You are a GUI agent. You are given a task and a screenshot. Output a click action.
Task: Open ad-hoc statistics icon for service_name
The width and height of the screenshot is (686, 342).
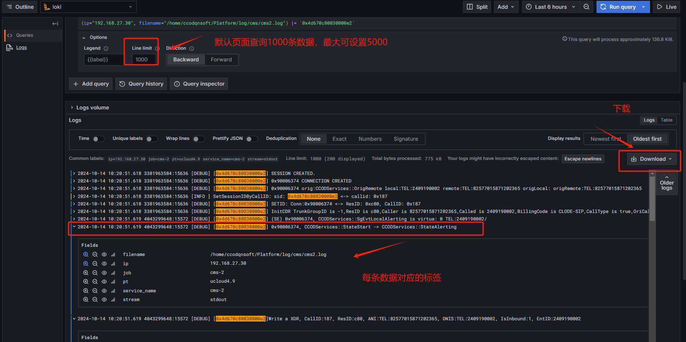[x=113, y=291]
